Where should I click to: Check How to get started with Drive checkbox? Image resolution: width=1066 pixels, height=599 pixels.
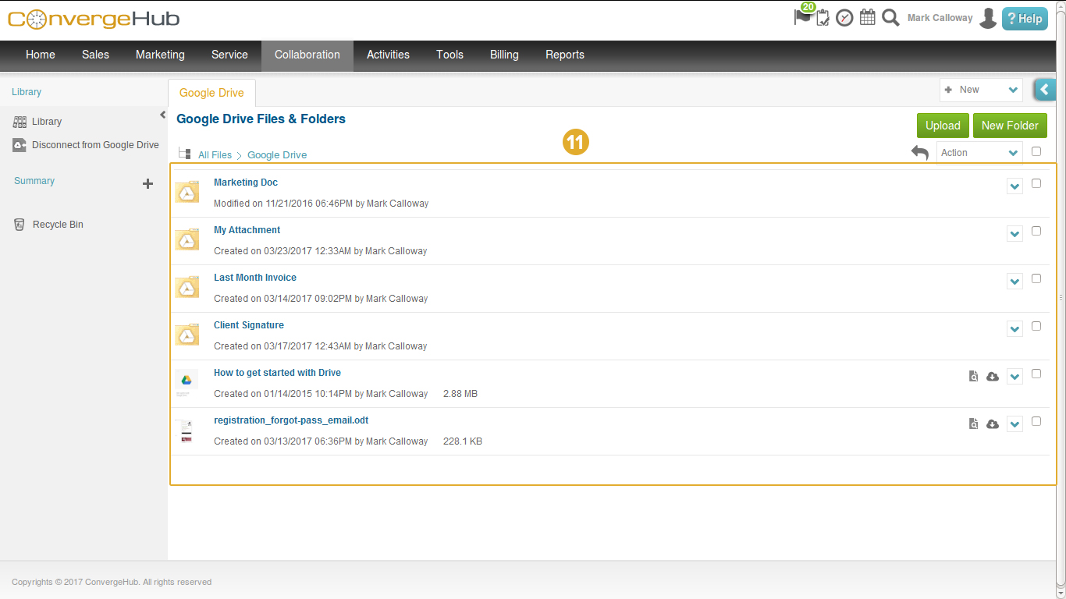(x=1036, y=374)
